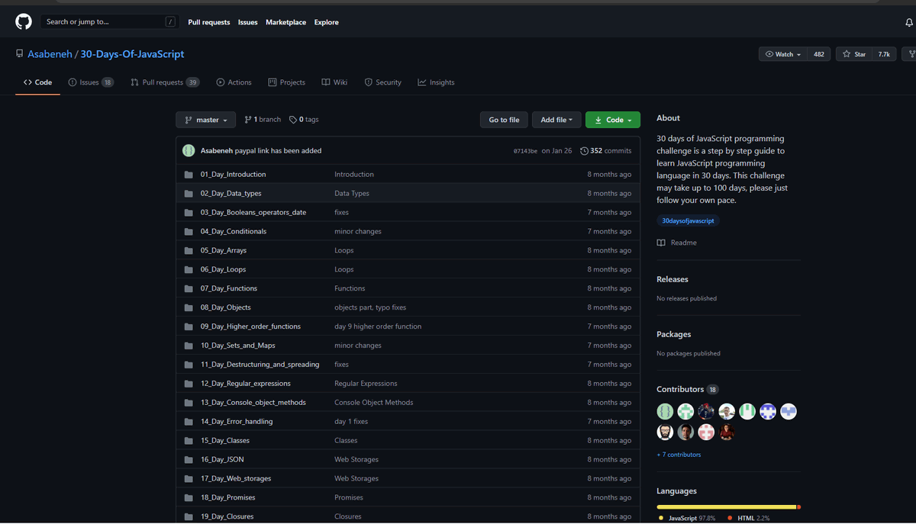The image size is (916, 524).
Task: Click the folder icon beside 18_Day_Promises
Action: coord(189,498)
